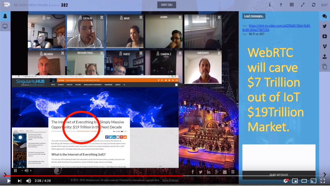Expand EMESONES's video tile
330x186 pixels.
[219, 53]
